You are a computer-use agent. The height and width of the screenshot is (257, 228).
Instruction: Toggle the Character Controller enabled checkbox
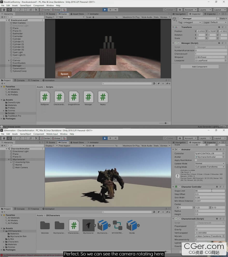(x=179, y=187)
